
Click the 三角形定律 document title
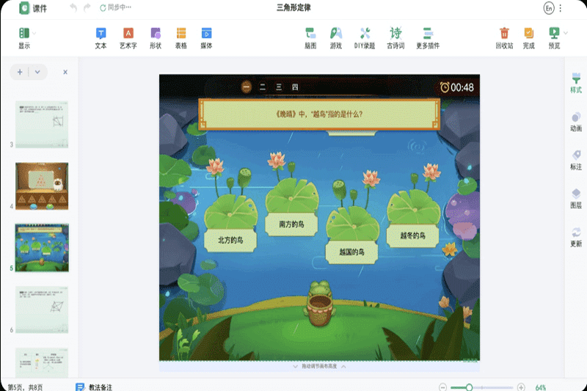pos(293,7)
